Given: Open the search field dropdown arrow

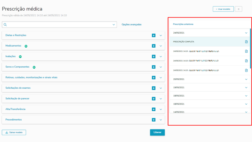Looking at the screenshot, I should (x=114, y=25).
